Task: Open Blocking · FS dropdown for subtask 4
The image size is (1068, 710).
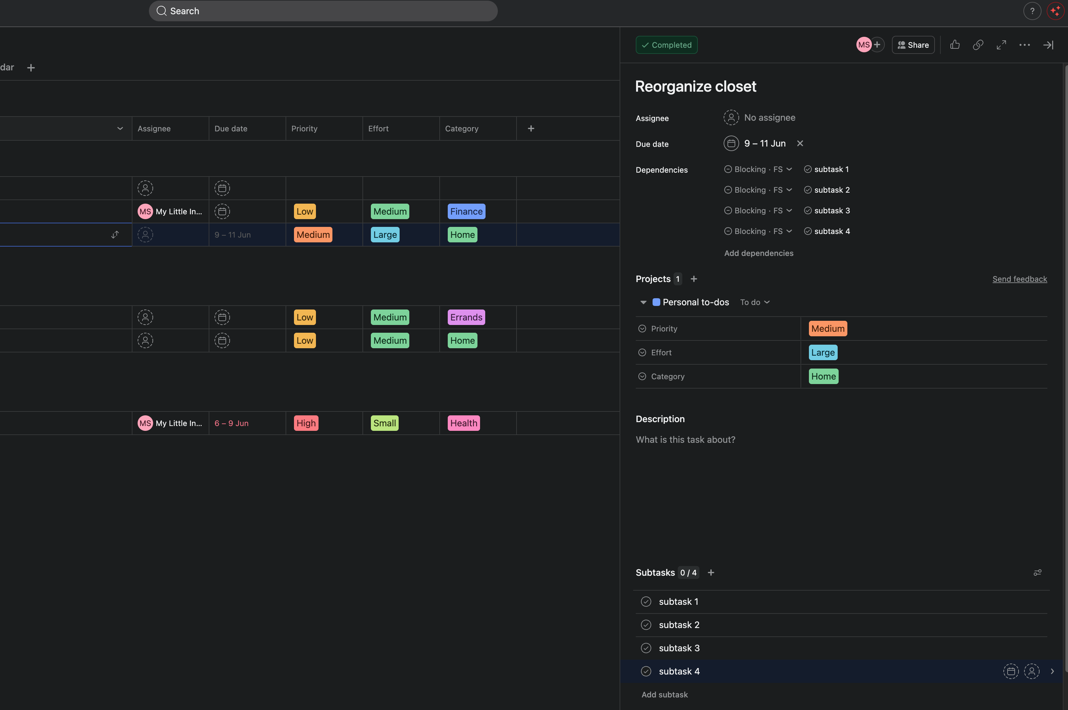Action: point(758,231)
